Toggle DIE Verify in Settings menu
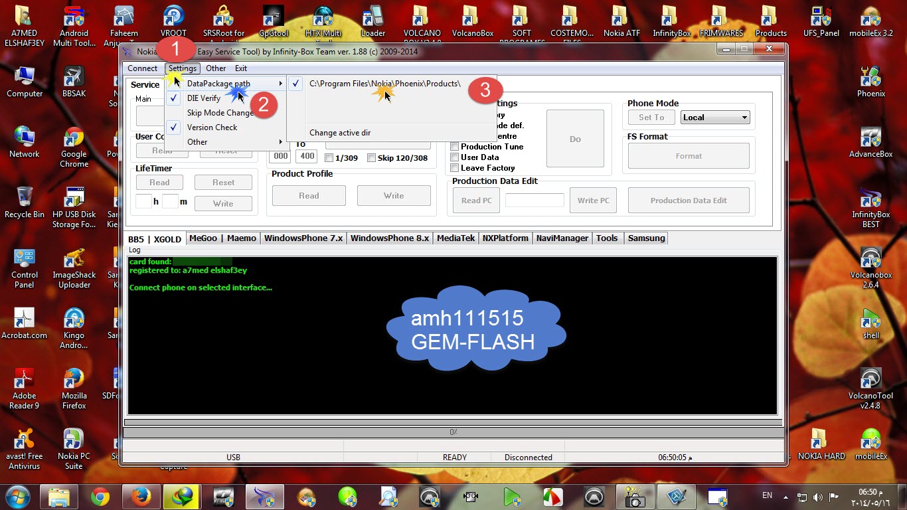907x510 pixels. [x=203, y=98]
